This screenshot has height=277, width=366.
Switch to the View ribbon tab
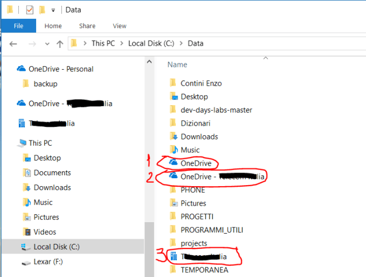pyautogui.click(x=119, y=26)
